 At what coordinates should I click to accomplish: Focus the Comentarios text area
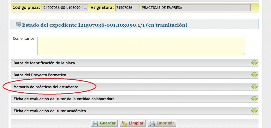pos(141,46)
